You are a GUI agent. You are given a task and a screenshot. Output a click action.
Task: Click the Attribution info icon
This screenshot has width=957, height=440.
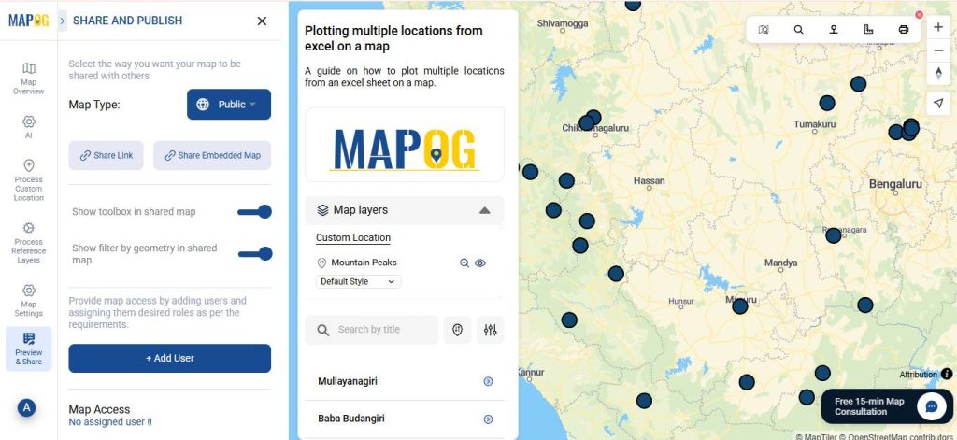tap(947, 374)
